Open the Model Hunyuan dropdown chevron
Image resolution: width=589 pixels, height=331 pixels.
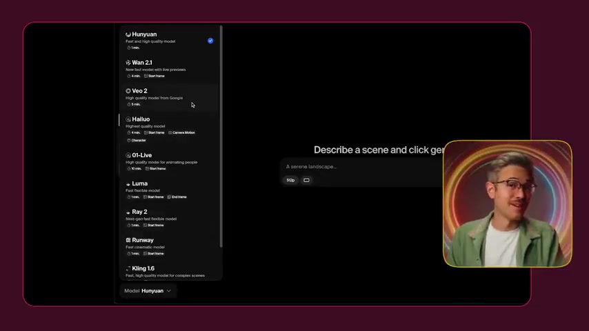pyautogui.click(x=169, y=291)
